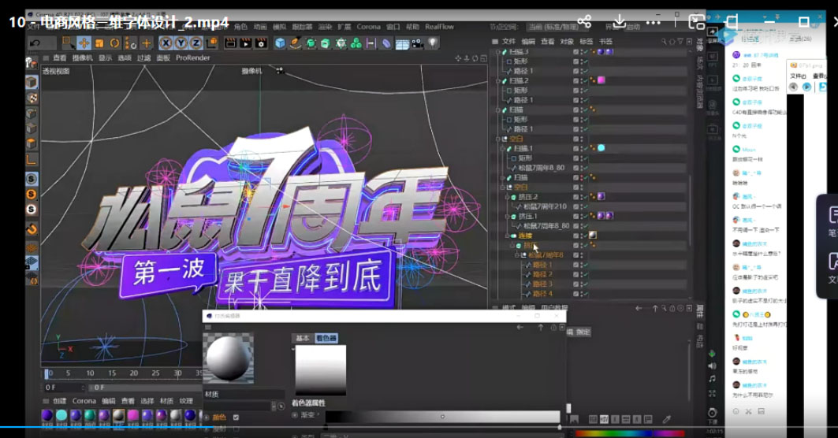Add a Cube primitive
The width and height of the screenshot is (838, 438).
tap(280, 43)
